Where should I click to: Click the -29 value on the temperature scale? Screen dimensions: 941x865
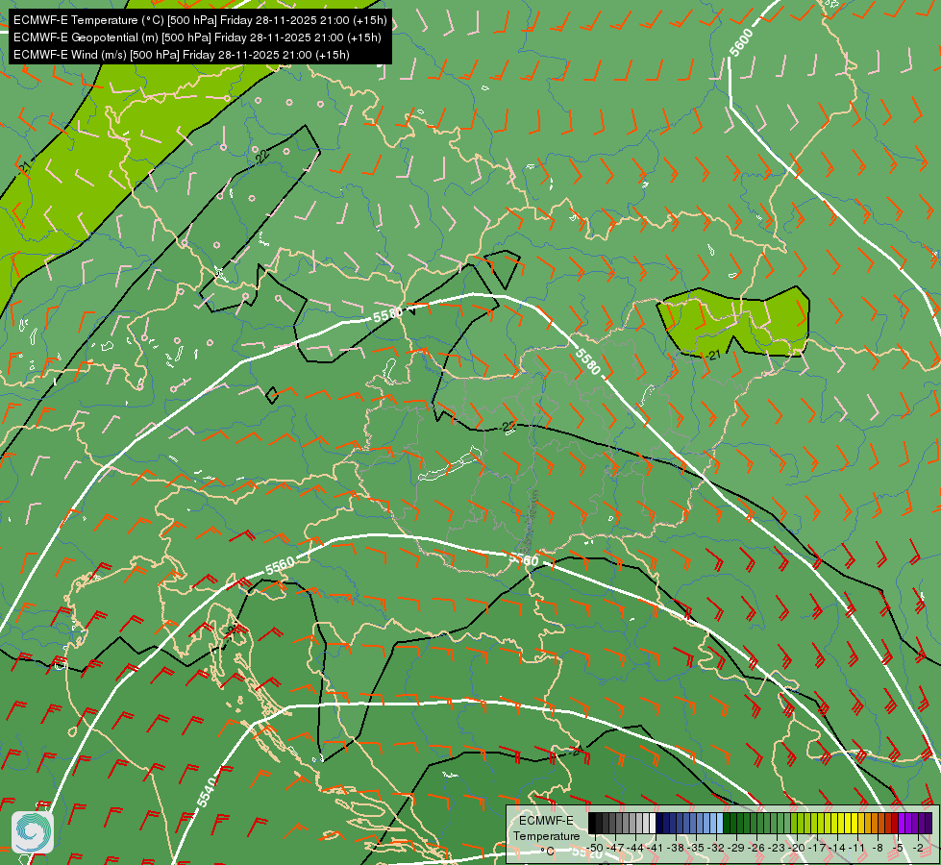click(737, 848)
